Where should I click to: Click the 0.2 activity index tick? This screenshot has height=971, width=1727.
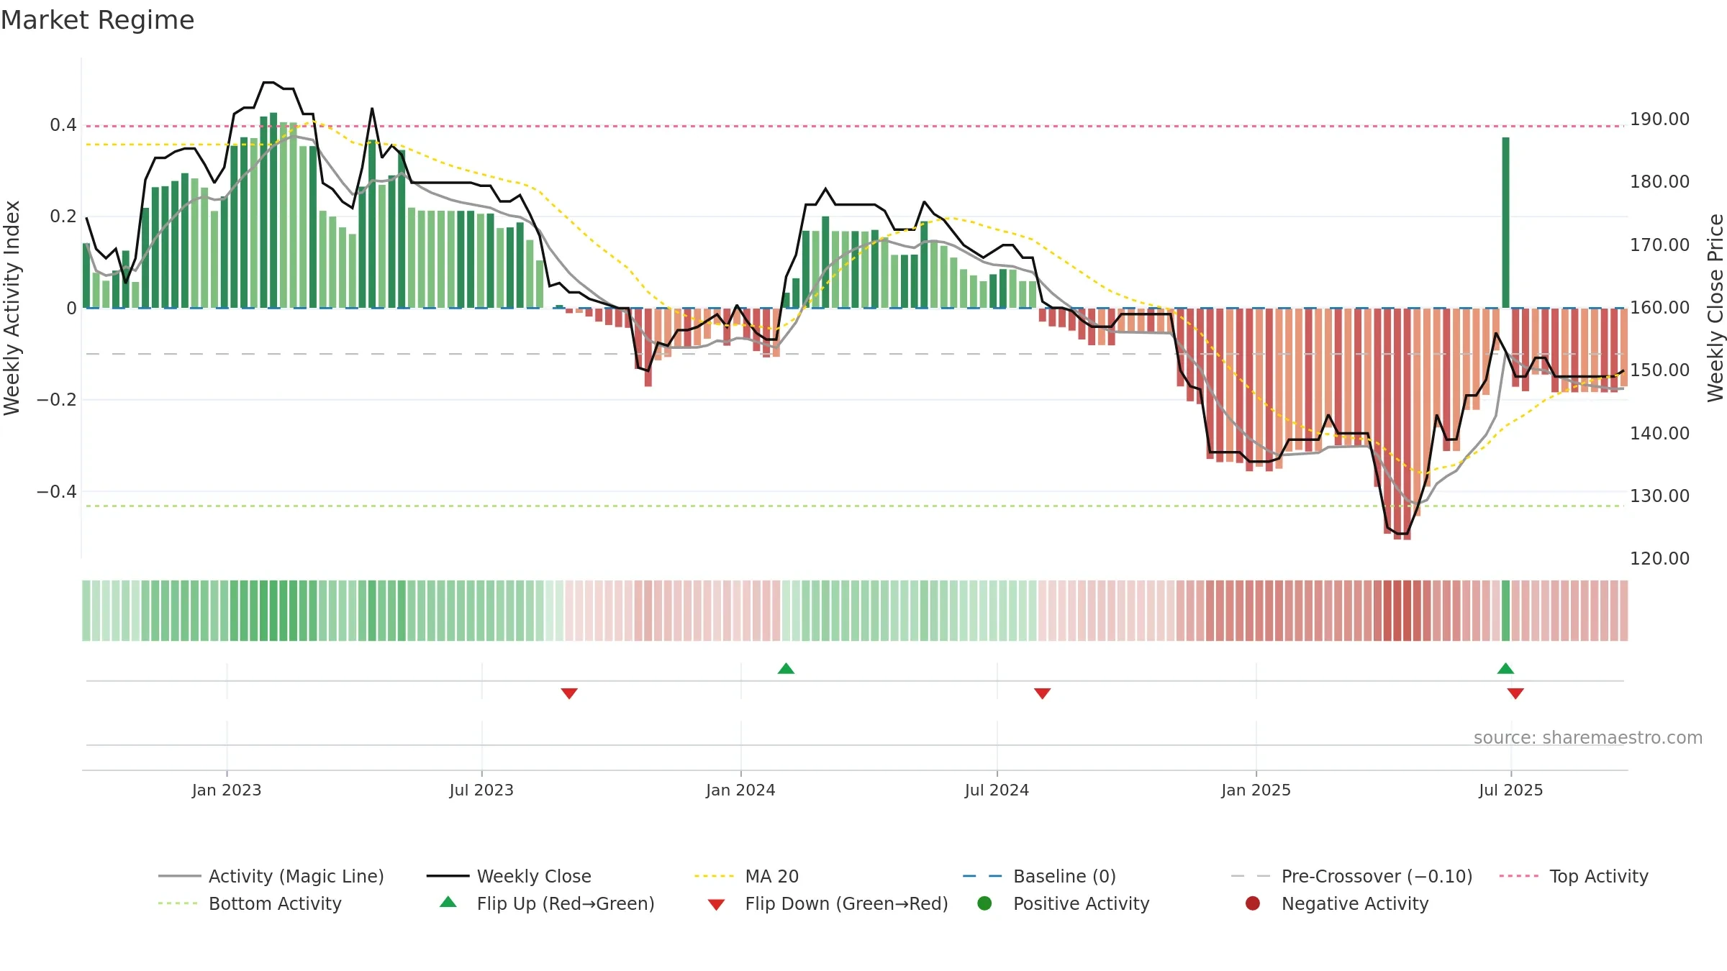pyautogui.click(x=63, y=216)
